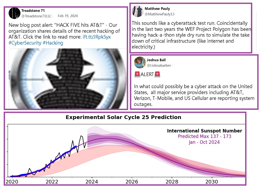Click the International Sunspot Number legend label
This screenshot has width=262, height=188.
click(204, 131)
